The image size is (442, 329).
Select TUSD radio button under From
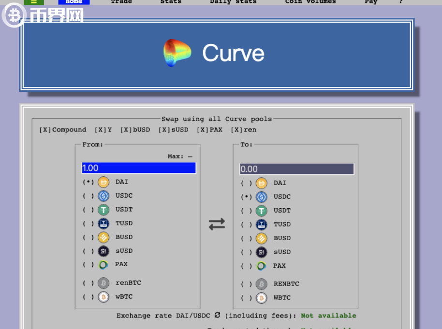(88, 223)
